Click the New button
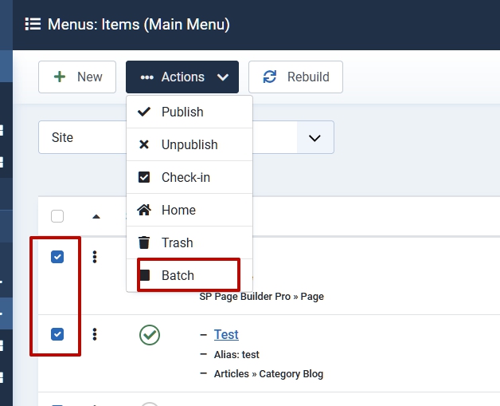500x406 pixels. (x=77, y=77)
